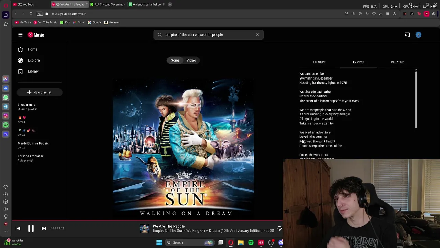This screenshot has width=440, height=248.
Task: Open Spotify in the Opera sidebar
Action: coord(5,125)
